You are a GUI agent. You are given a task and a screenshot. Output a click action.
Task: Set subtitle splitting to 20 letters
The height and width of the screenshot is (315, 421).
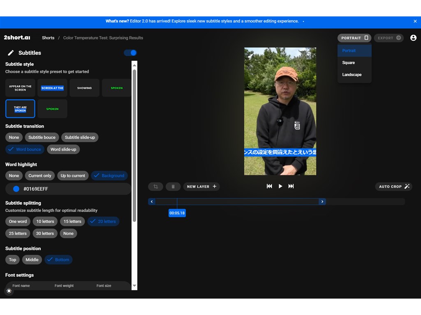coord(103,221)
